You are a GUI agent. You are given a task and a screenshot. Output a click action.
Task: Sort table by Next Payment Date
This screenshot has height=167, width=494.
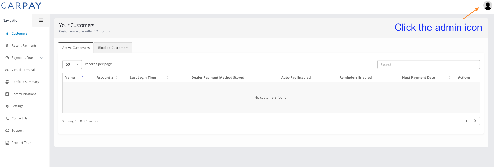(420, 77)
